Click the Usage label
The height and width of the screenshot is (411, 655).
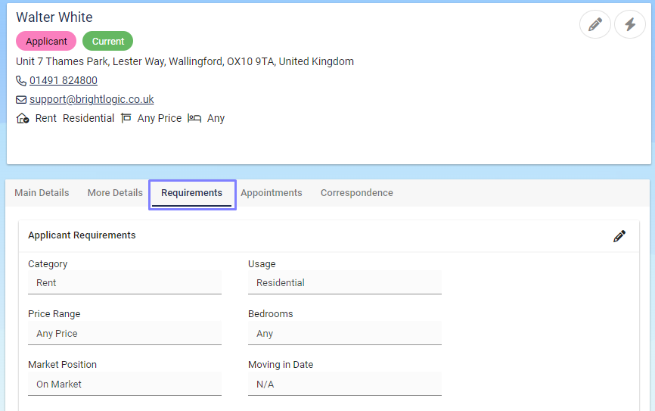pyautogui.click(x=262, y=264)
